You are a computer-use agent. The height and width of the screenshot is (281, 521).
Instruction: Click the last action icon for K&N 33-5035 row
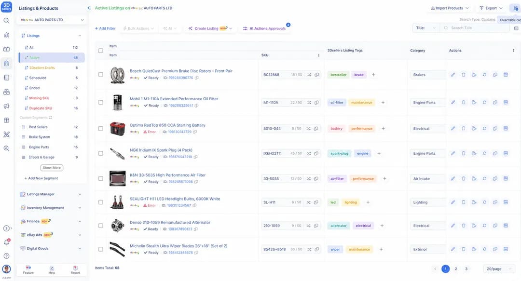point(506,178)
